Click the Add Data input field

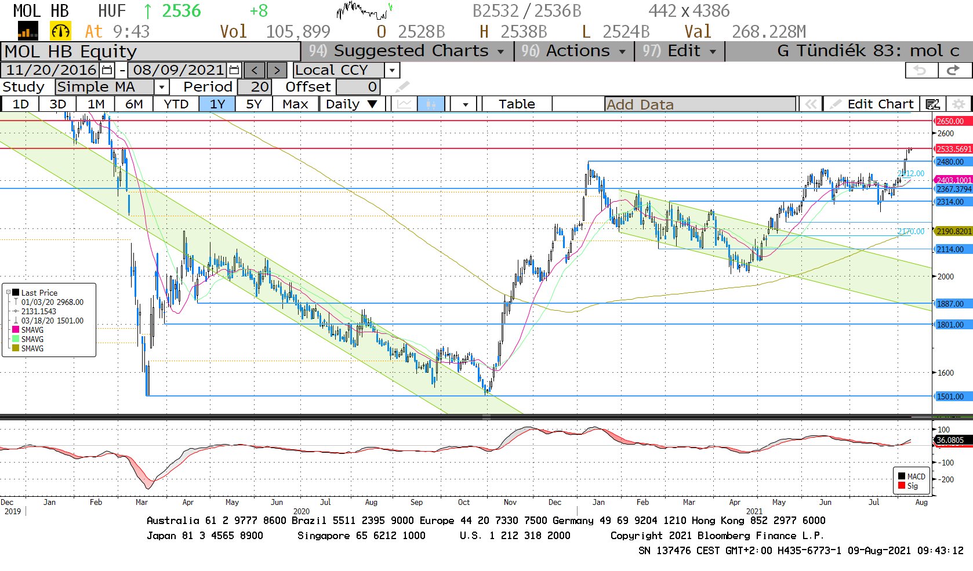click(700, 104)
